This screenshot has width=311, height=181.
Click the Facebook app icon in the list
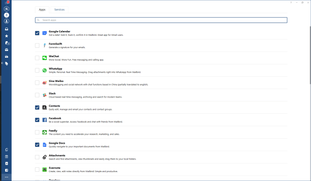44,120
